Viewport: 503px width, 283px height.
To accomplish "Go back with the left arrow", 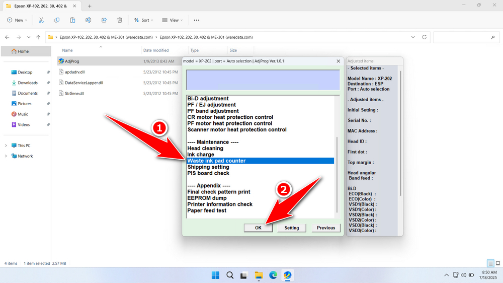I will [8, 37].
